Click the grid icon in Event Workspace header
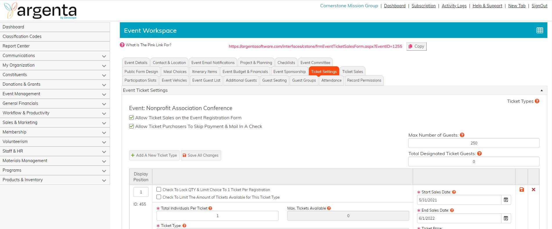 tap(540, 30)
